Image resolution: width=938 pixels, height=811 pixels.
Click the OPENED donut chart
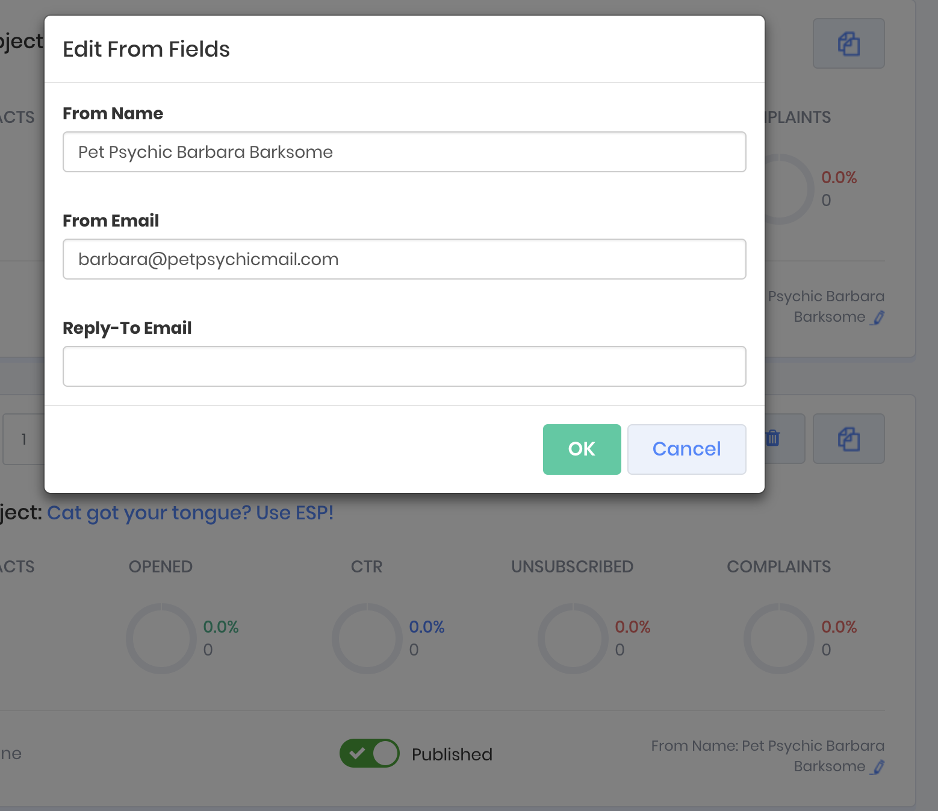(x=161, y=639)
